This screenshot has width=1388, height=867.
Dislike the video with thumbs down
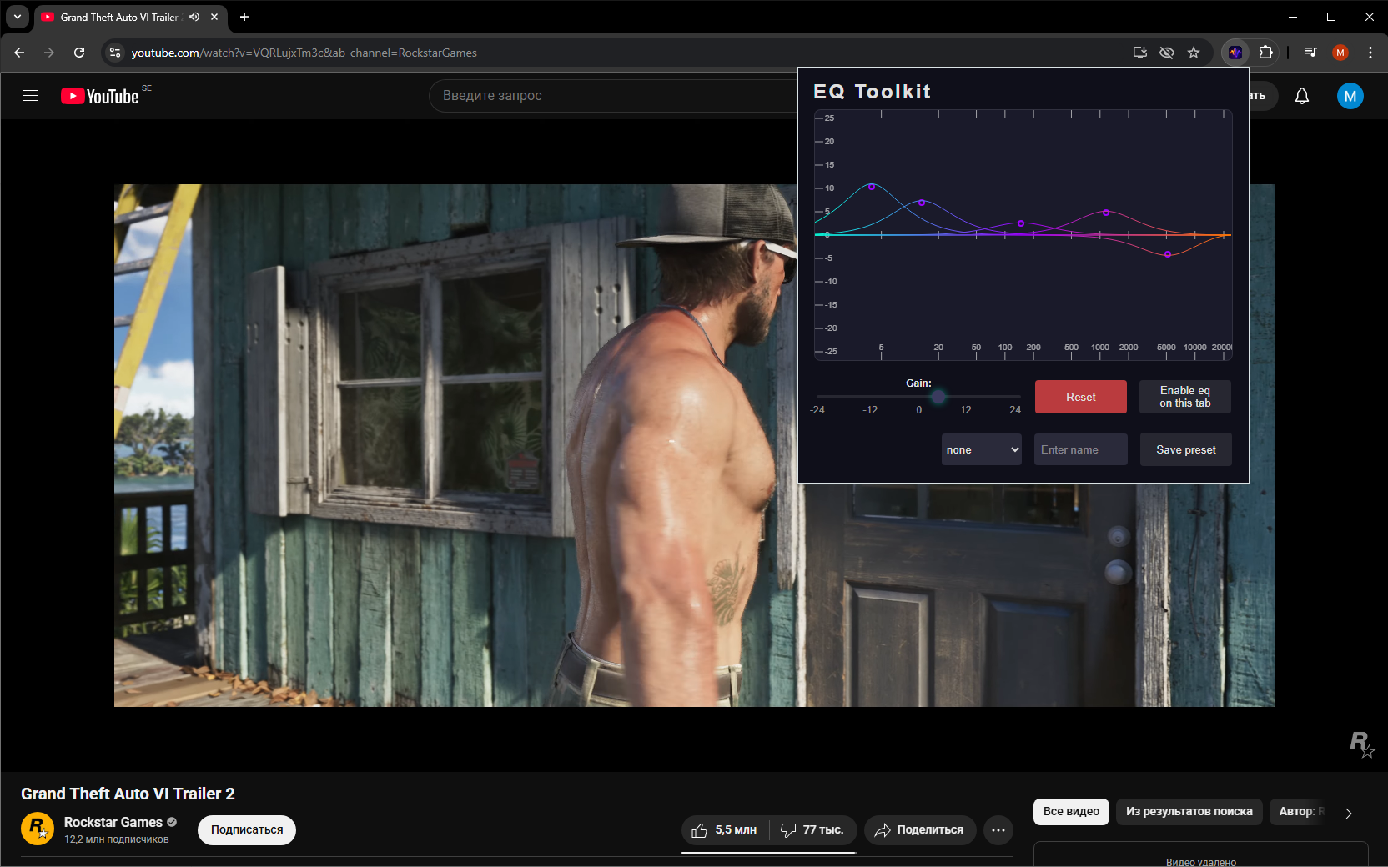click(x=812, y=830)
